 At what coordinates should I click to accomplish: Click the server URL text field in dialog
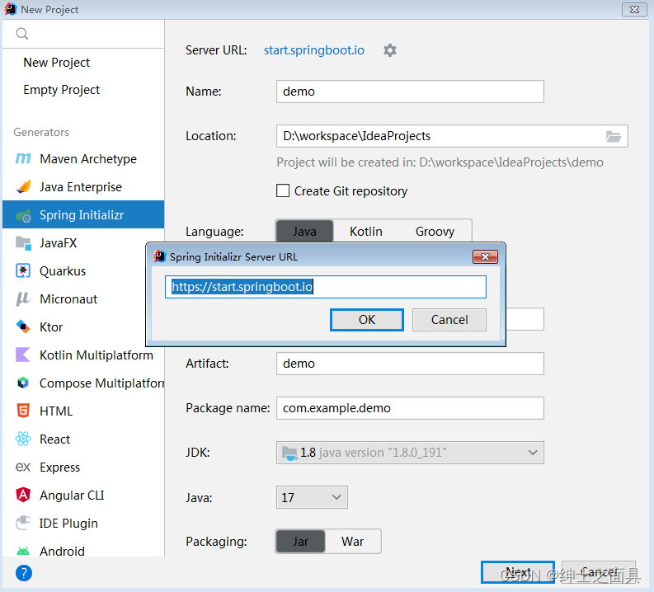pyautogui.click(x=325, y=287)
